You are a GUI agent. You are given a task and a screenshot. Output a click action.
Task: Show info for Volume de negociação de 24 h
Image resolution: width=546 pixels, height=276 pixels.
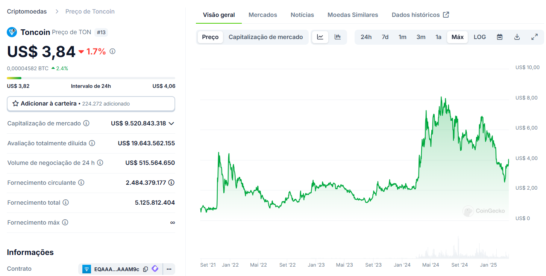[x=100, y=163]
